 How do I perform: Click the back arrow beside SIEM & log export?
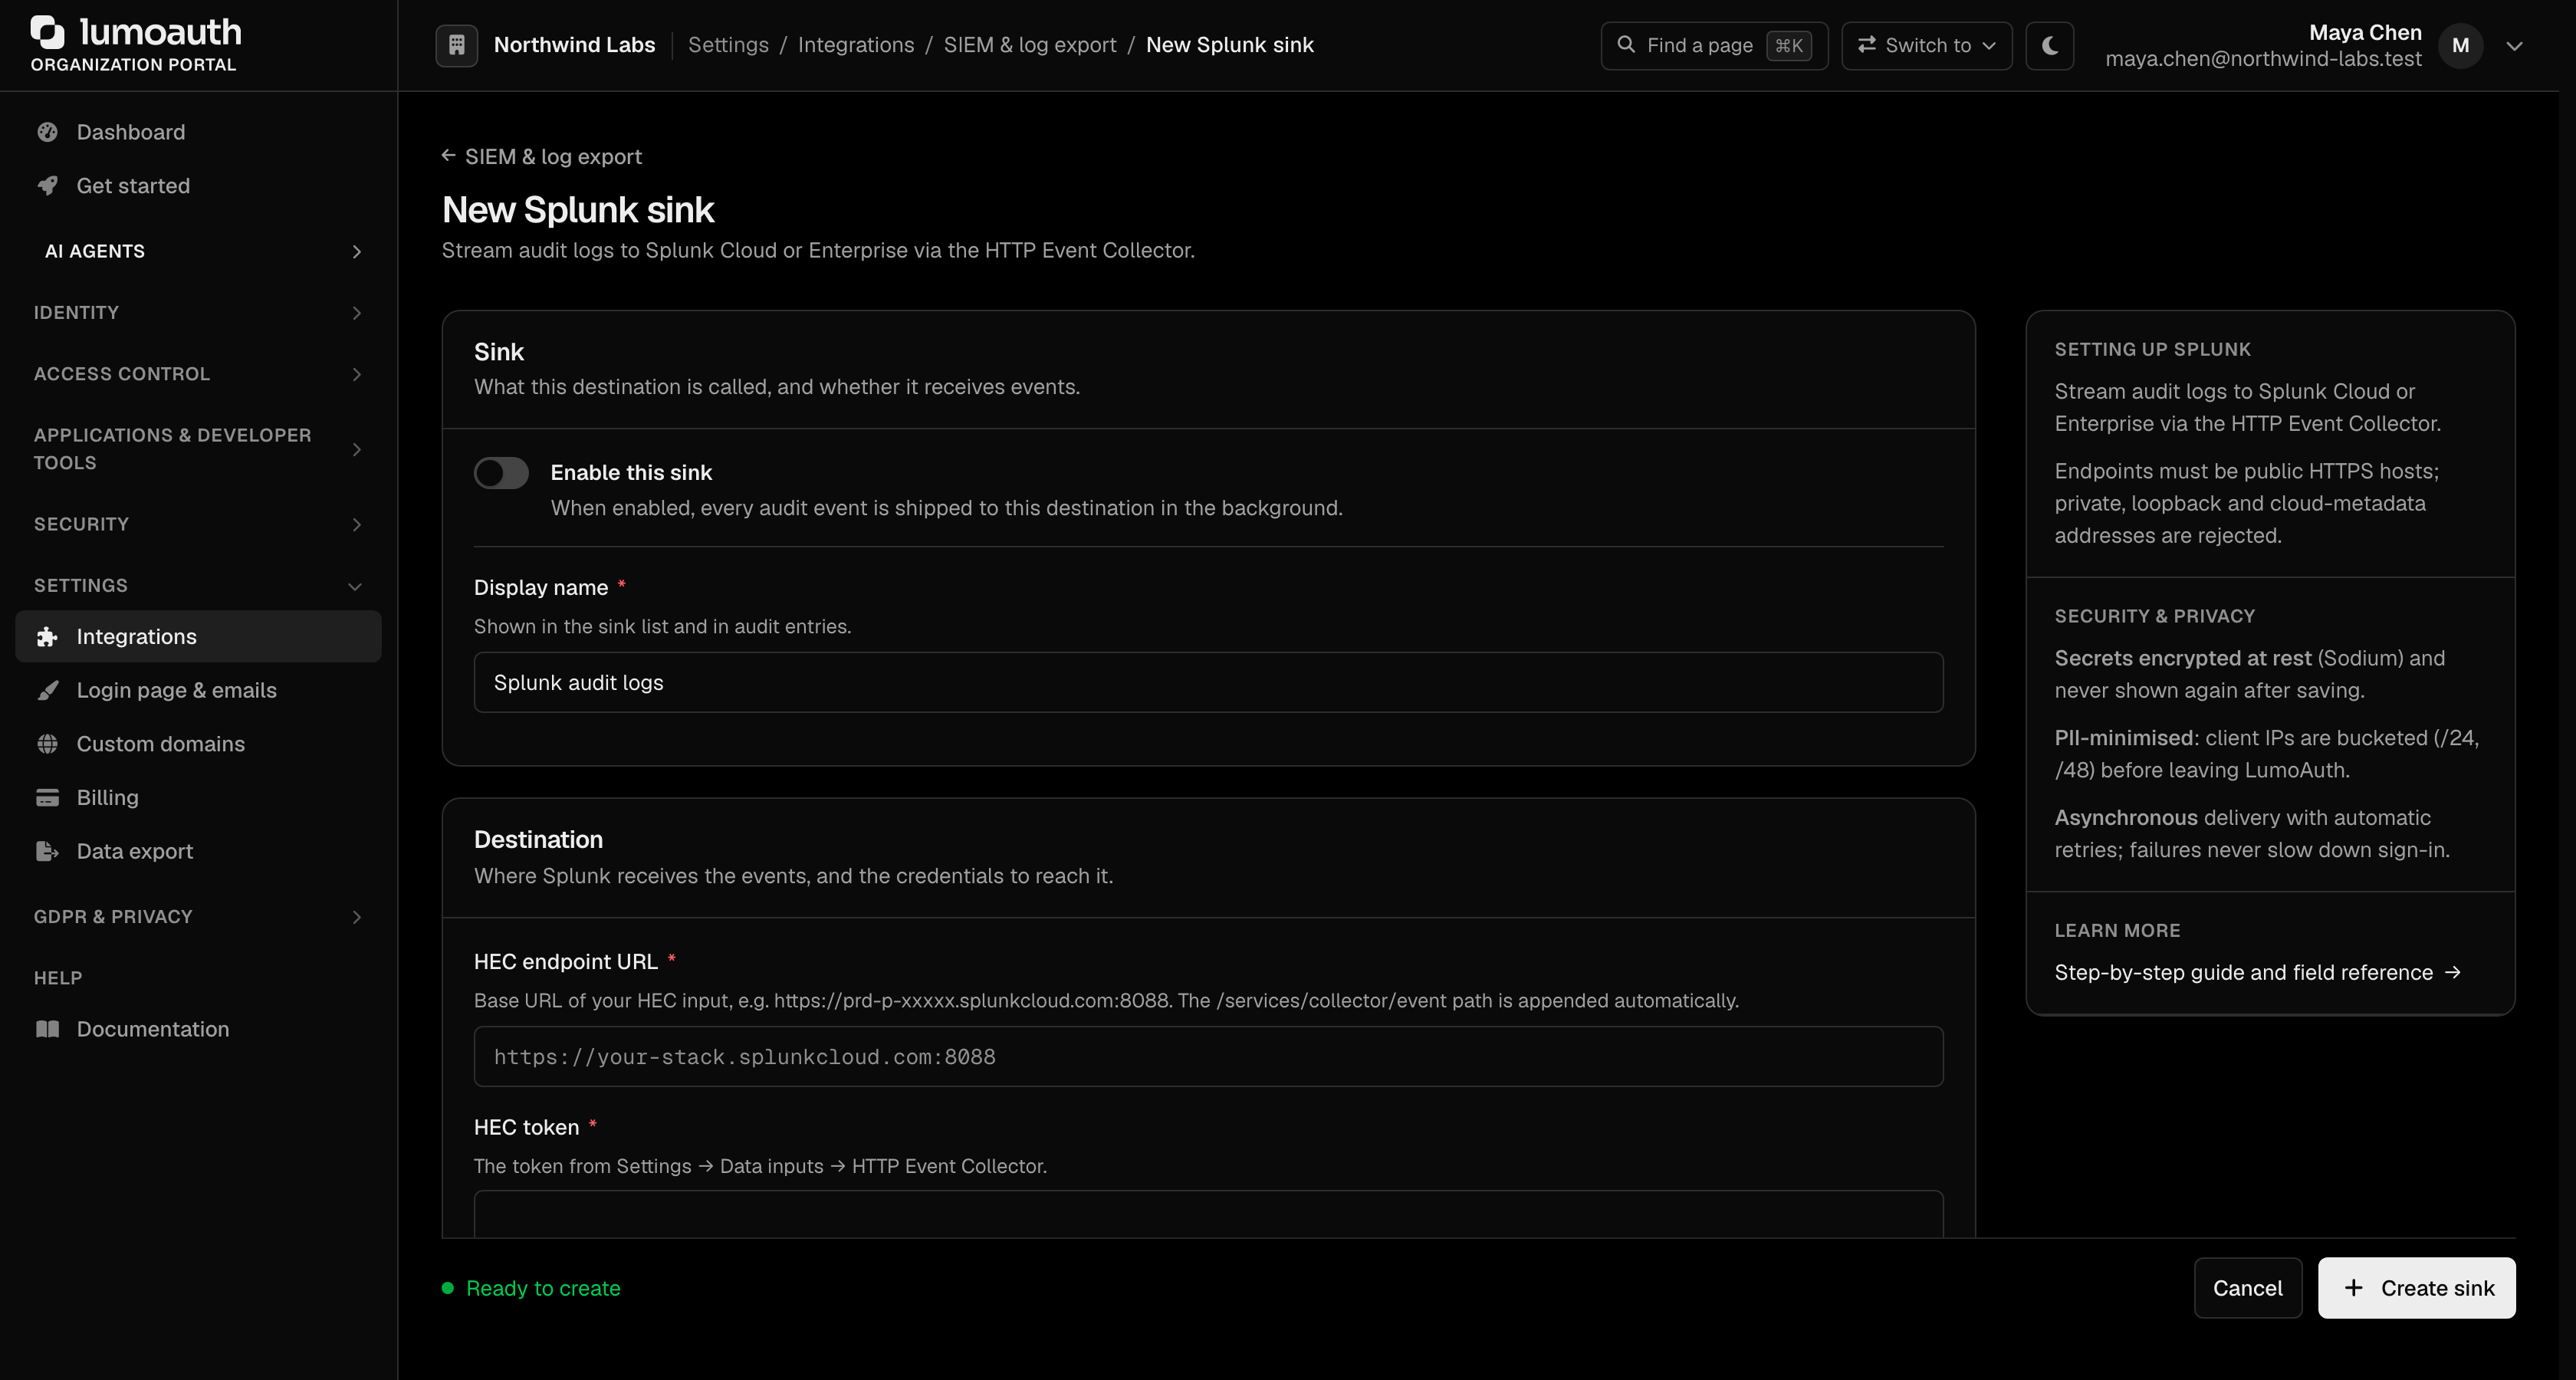[x=448, y=156]
